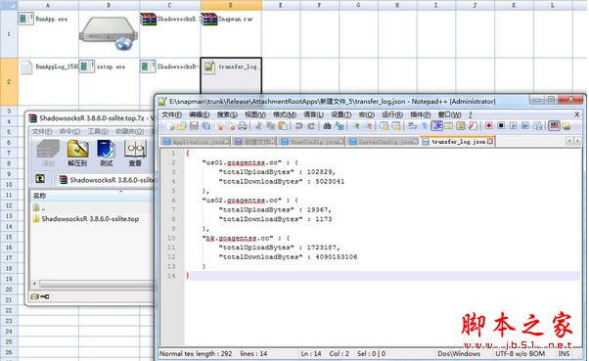Open 命令(C) menu in WinRAR window
The width and height of the screenshot is (589, 361).
69,131
